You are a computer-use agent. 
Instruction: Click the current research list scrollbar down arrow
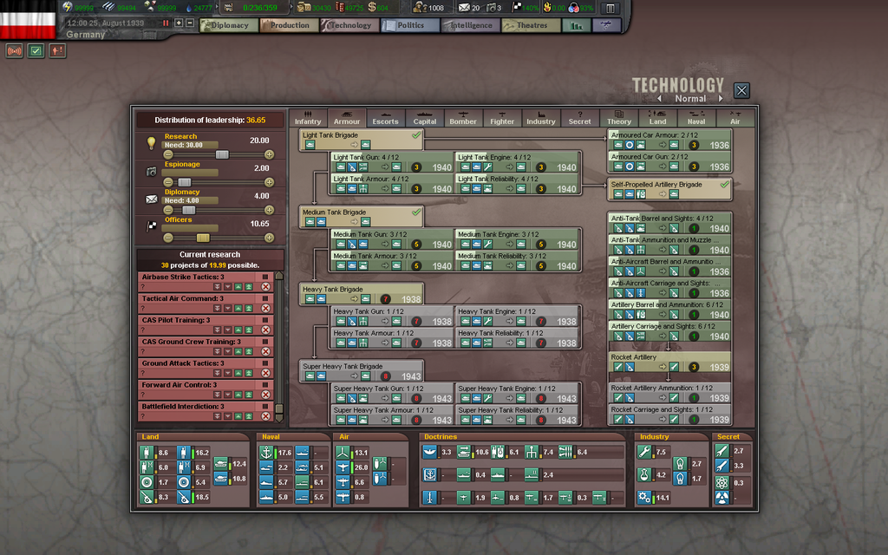[x=278, y=419]
